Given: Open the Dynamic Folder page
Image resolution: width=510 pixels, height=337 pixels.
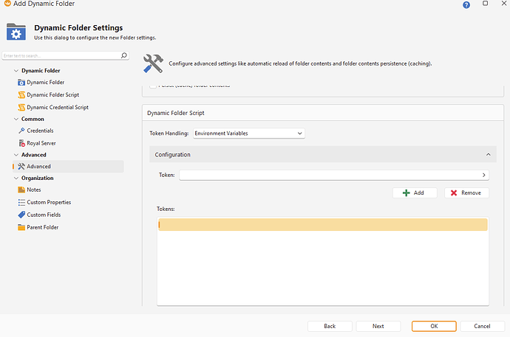Looking at the screenshot, I should pyautogui.click(x=45, y=83).
